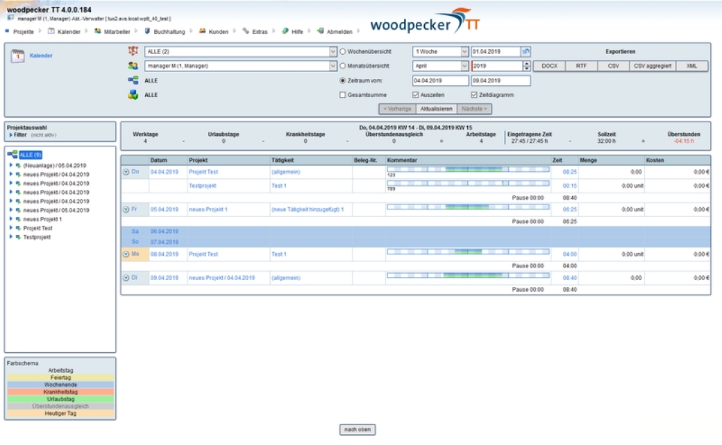Screen dimensions: 722x445
Task: Click the Vorherige button
Action: 397,109
